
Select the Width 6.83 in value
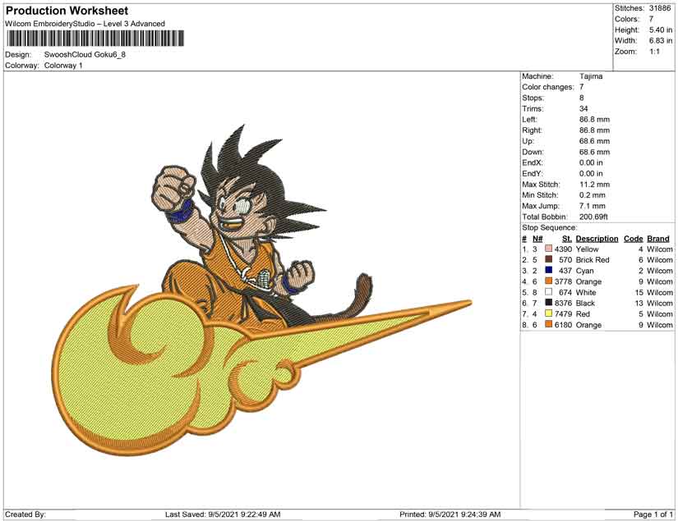pos(660,40)
